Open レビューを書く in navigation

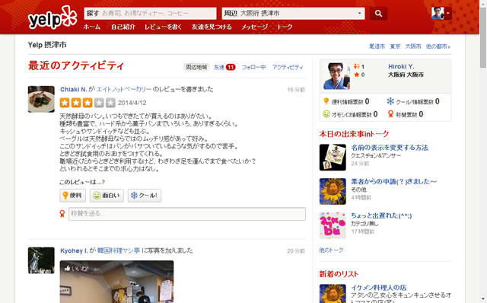coord(163,27)
